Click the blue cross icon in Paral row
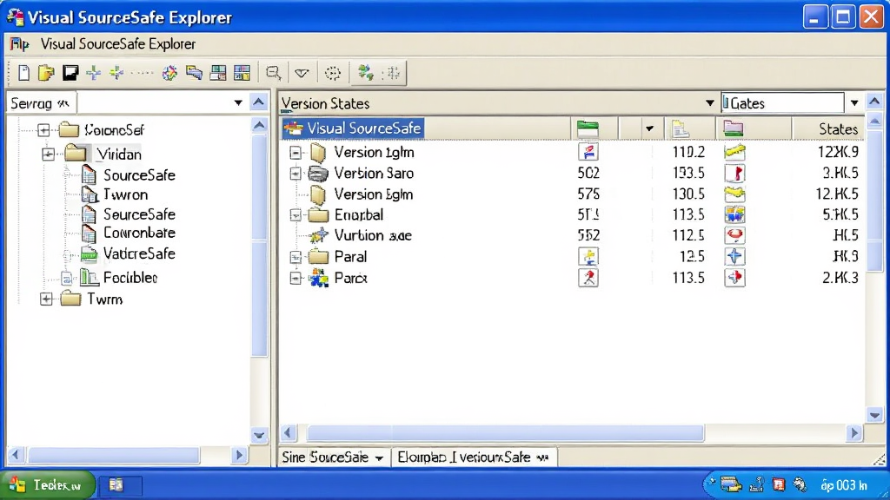Screen dimensions: 890x500 (735, 256)
